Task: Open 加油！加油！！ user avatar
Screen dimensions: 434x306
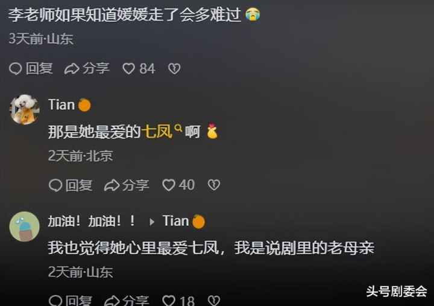Action: (x=24, y=226)
